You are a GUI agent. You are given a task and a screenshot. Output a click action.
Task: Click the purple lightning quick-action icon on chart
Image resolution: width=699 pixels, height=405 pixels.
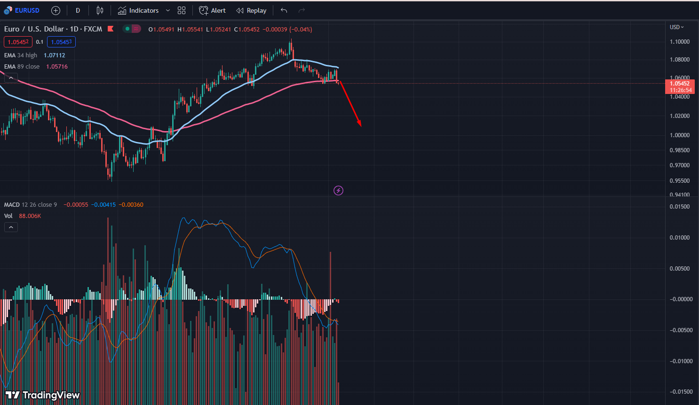click(x=338, y=190)
